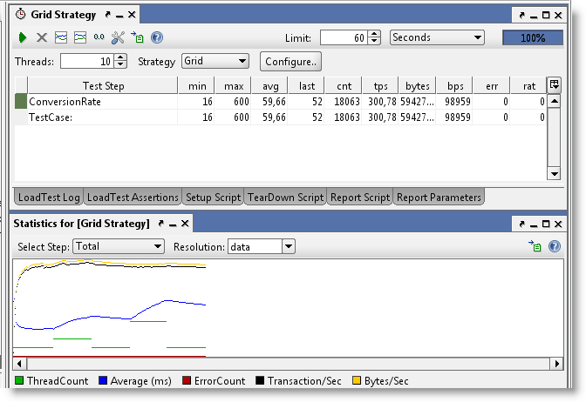586x402 pixels.
Task: Increase the Limit value stepper
Action: tap(374, 34)
